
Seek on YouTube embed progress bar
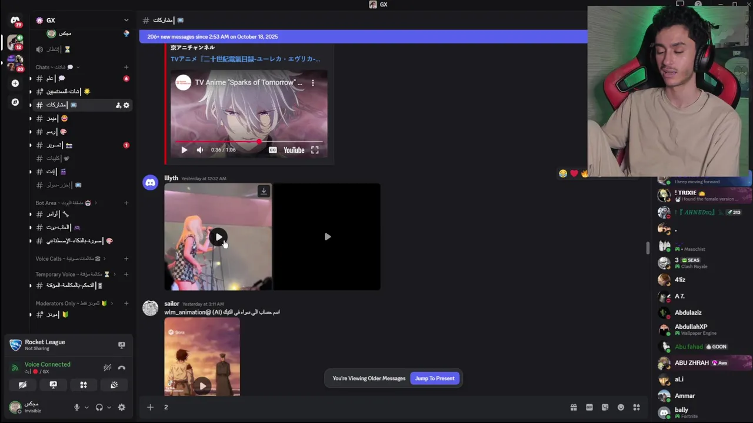click(x=249, y=142)
